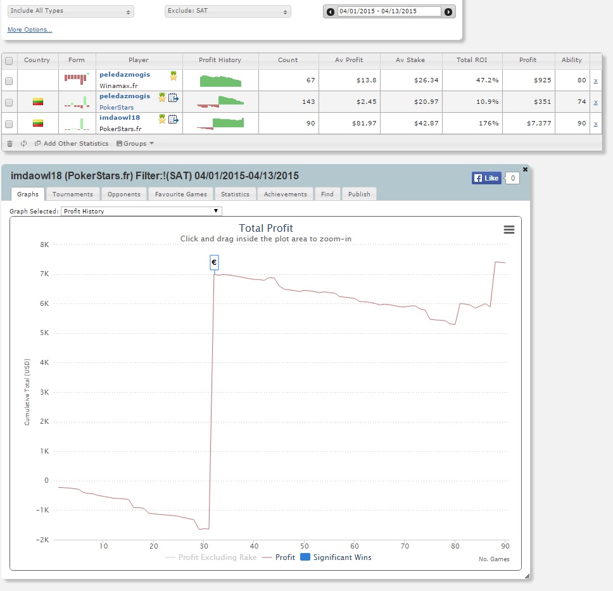Sort by Country column header
613x591 pixels.
tap(37, 60)
